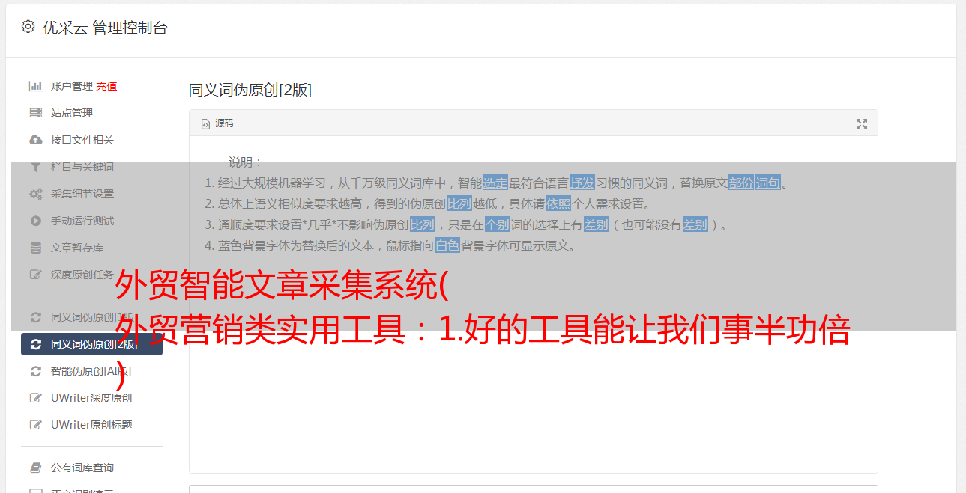Select active 同义词伪原创[2版] sidebar item
The width and height of the screenshot is (966, 493).
(91, 344)
